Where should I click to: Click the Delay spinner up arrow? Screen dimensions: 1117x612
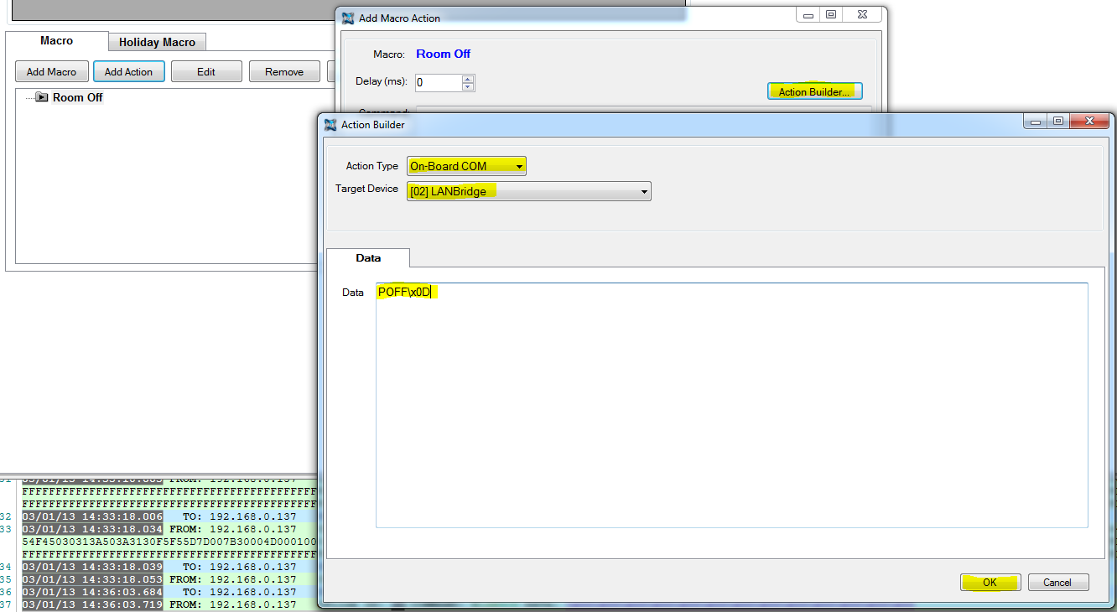click(x=468, y=78)
